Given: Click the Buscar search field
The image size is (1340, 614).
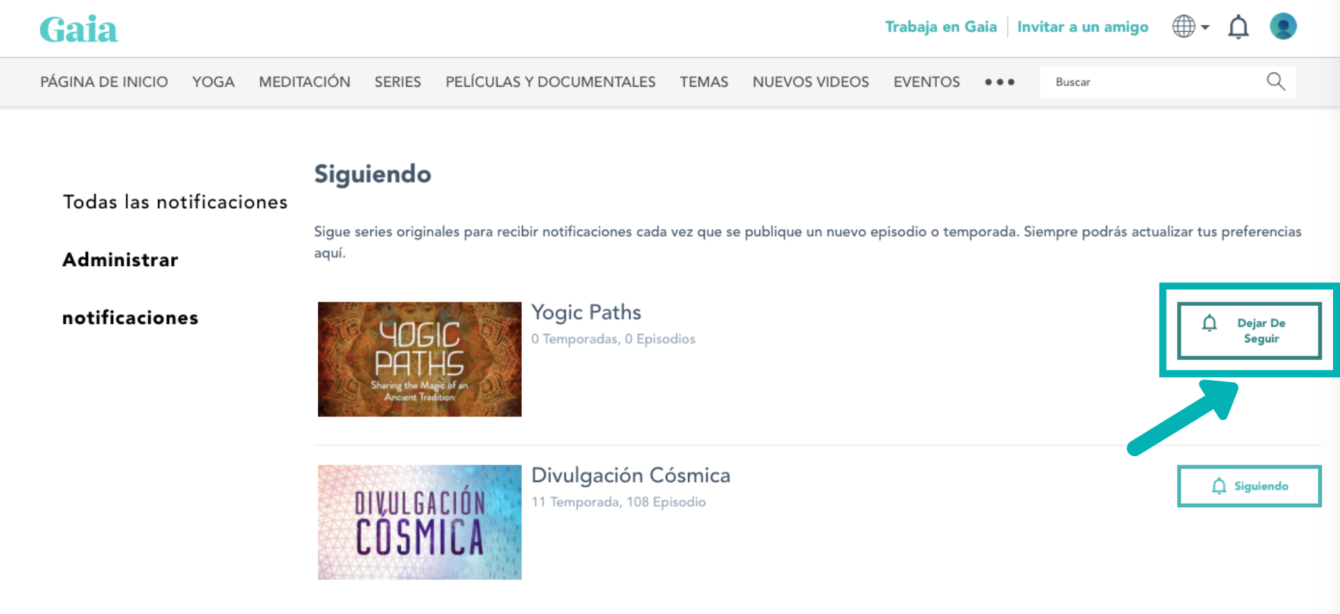Looking at the screenshot, I should [x=1167, y=82].
